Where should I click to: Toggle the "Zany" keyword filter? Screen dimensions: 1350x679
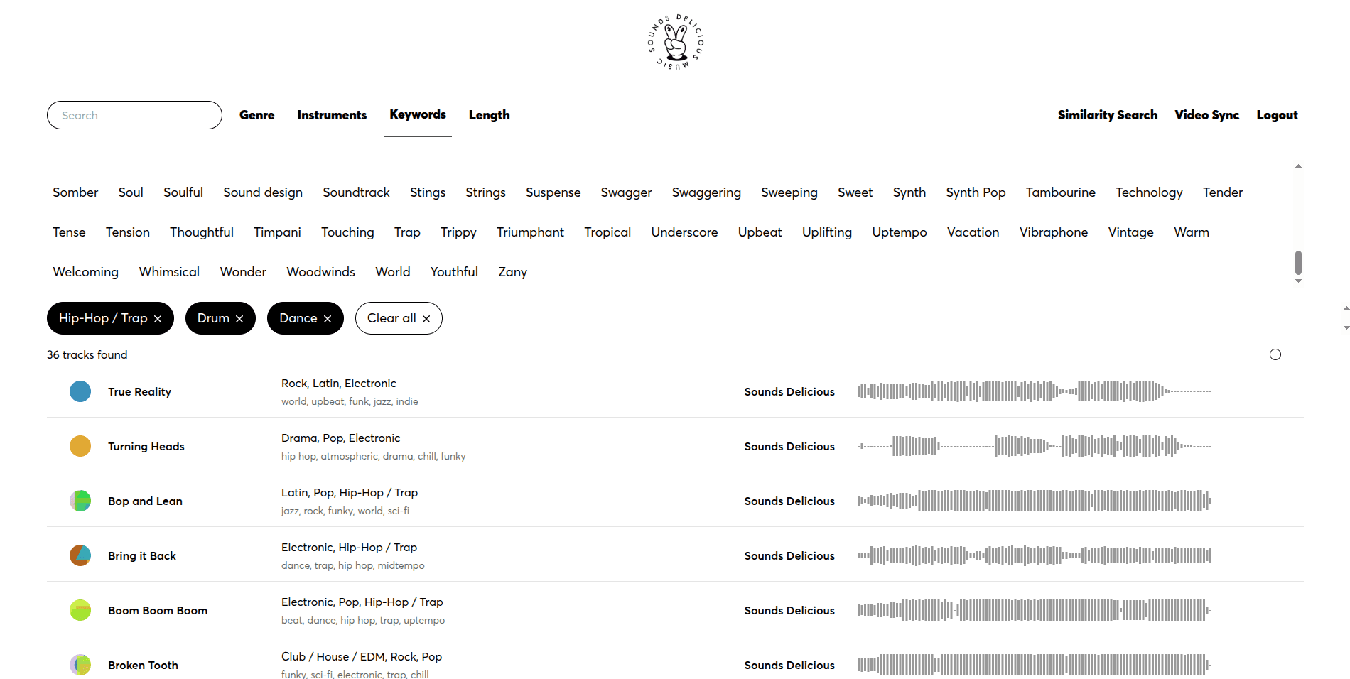512,271
